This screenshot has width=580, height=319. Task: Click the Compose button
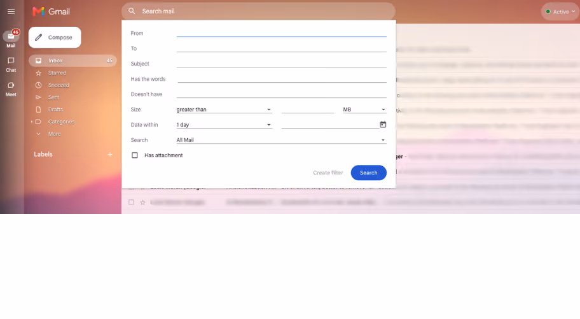[x=55, y=38]
